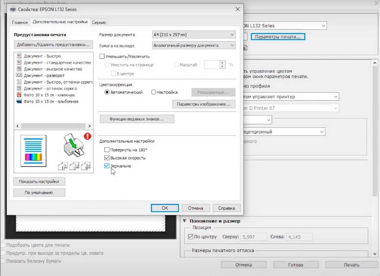Click the 'По умолчанию' button

point(39,193)
